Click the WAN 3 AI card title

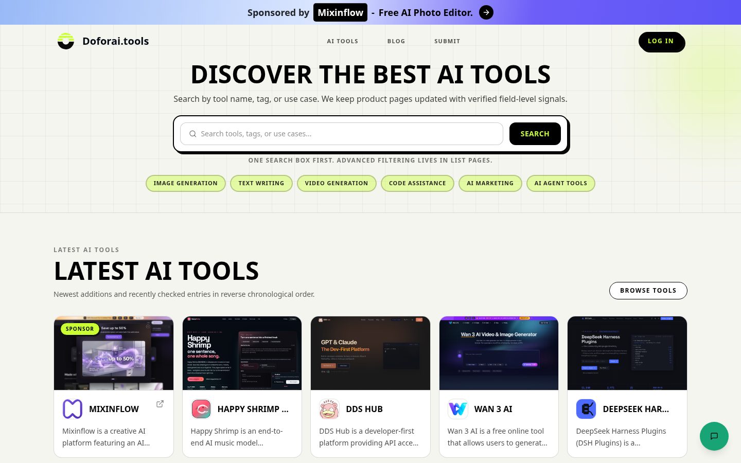(493, 409)
